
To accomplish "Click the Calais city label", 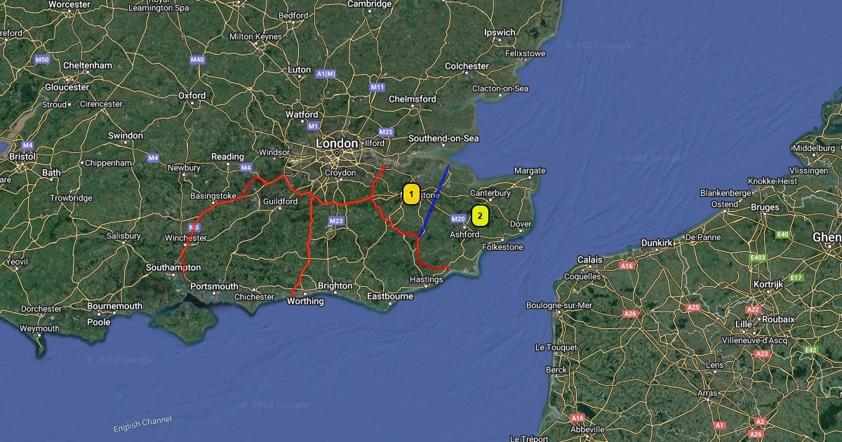I will [590, 260].
